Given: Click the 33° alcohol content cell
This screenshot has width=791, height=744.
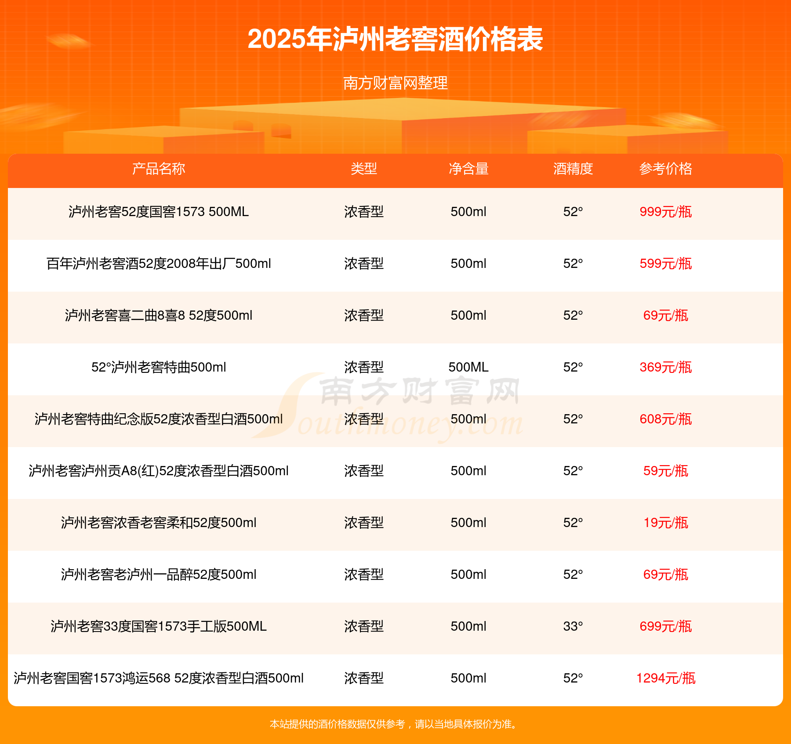Looking at the screenshot, I should pyautogui.click(x=573, y=626).
